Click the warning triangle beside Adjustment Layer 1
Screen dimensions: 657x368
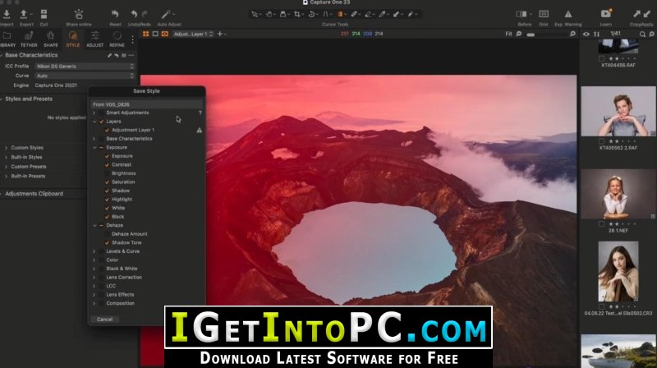click(x=200, y=131)
